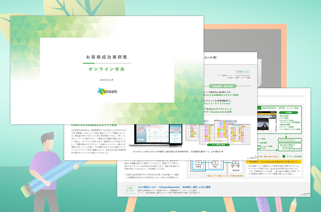Select the title お客様成功事例集 on the cover
The image size is (321, 212).
(x=107, y=57)
